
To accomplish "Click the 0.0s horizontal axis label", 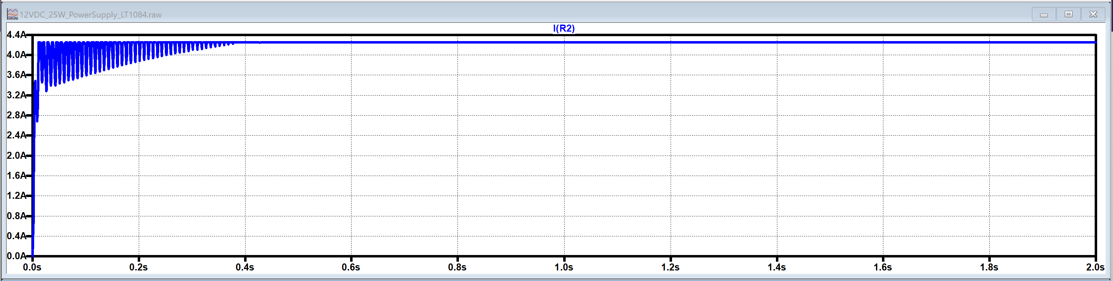I will 32,268.
